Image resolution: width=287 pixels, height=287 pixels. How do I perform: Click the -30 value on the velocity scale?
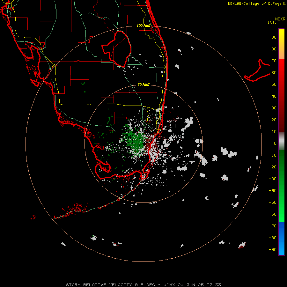[273, 179]
